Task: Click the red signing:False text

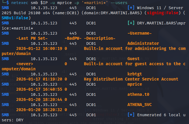Action: coord(162,13)
